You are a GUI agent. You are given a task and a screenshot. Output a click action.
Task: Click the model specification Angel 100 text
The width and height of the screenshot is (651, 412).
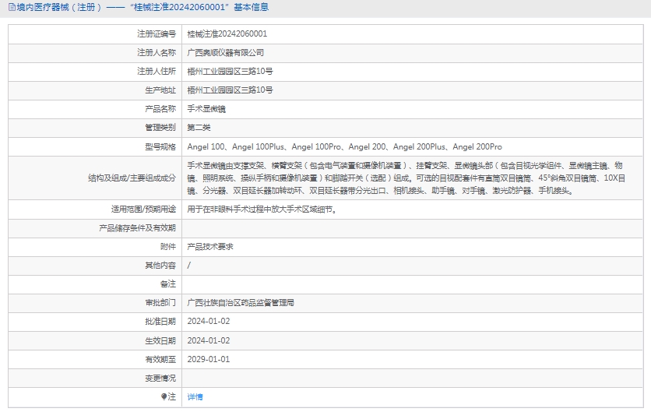tap(206, 146)
